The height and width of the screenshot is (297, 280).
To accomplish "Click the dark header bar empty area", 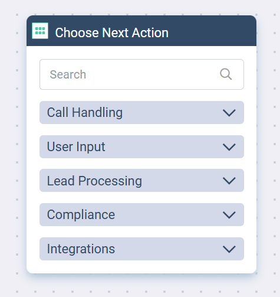I will point(212,31).
